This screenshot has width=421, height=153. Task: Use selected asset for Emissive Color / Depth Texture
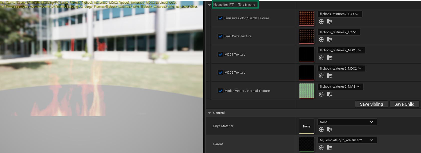(321, 22)
